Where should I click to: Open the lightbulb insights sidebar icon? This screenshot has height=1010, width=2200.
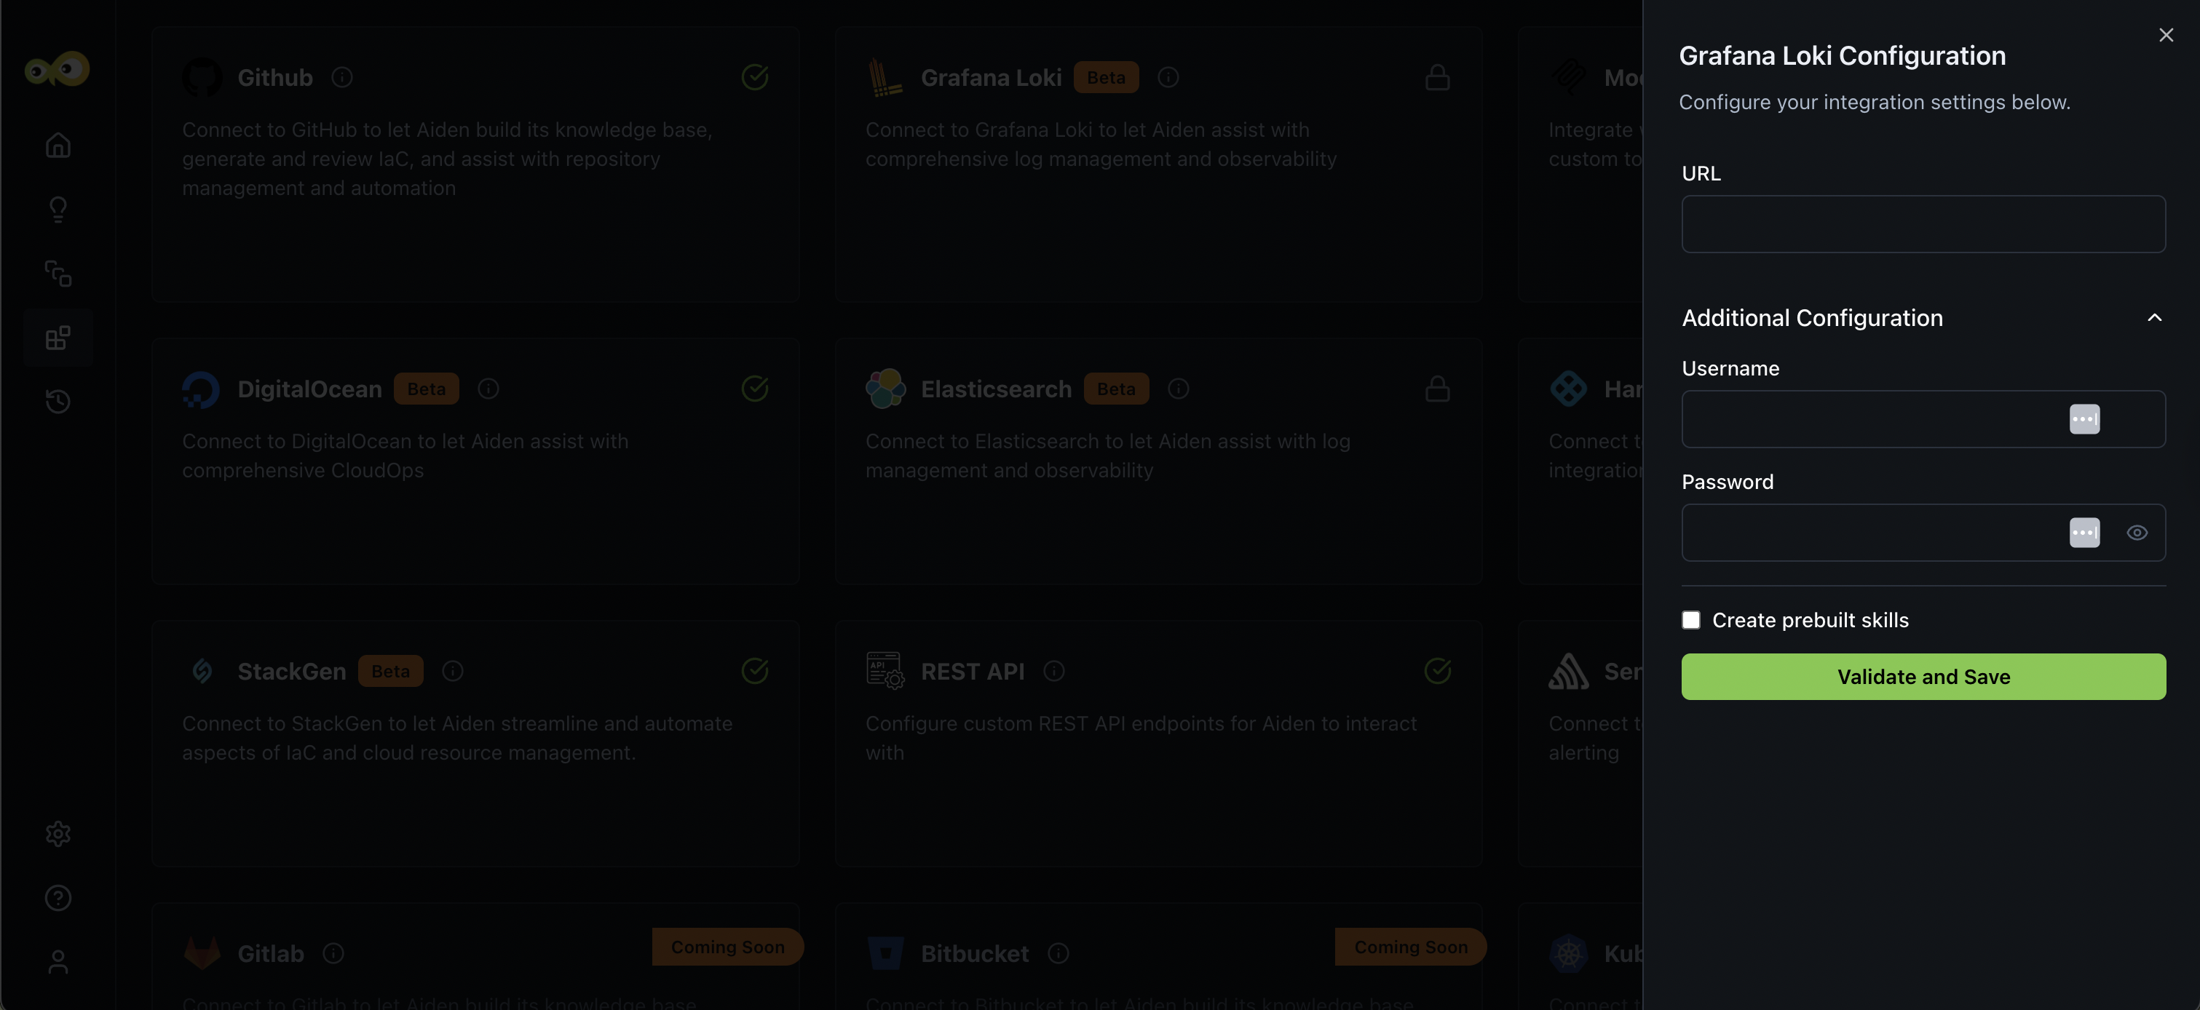[x=58, y=209]
